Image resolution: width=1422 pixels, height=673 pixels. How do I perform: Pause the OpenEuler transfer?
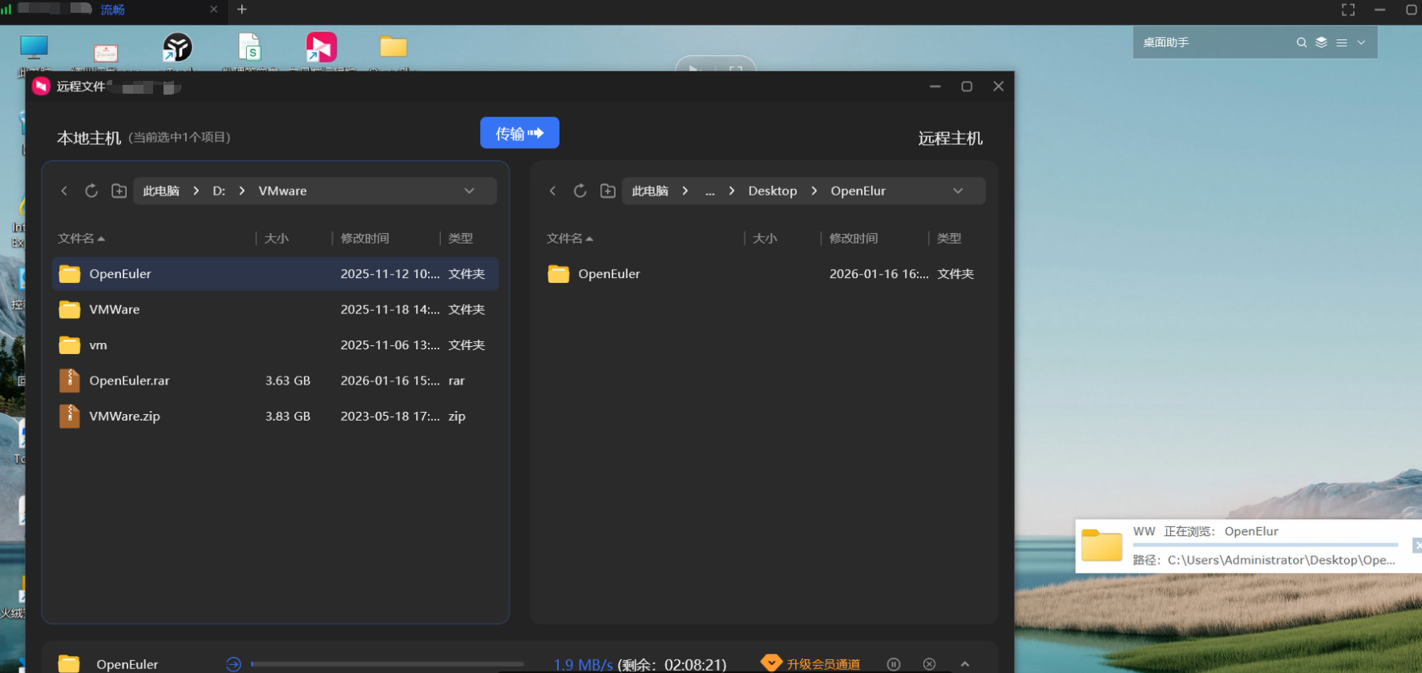[893, 664]
